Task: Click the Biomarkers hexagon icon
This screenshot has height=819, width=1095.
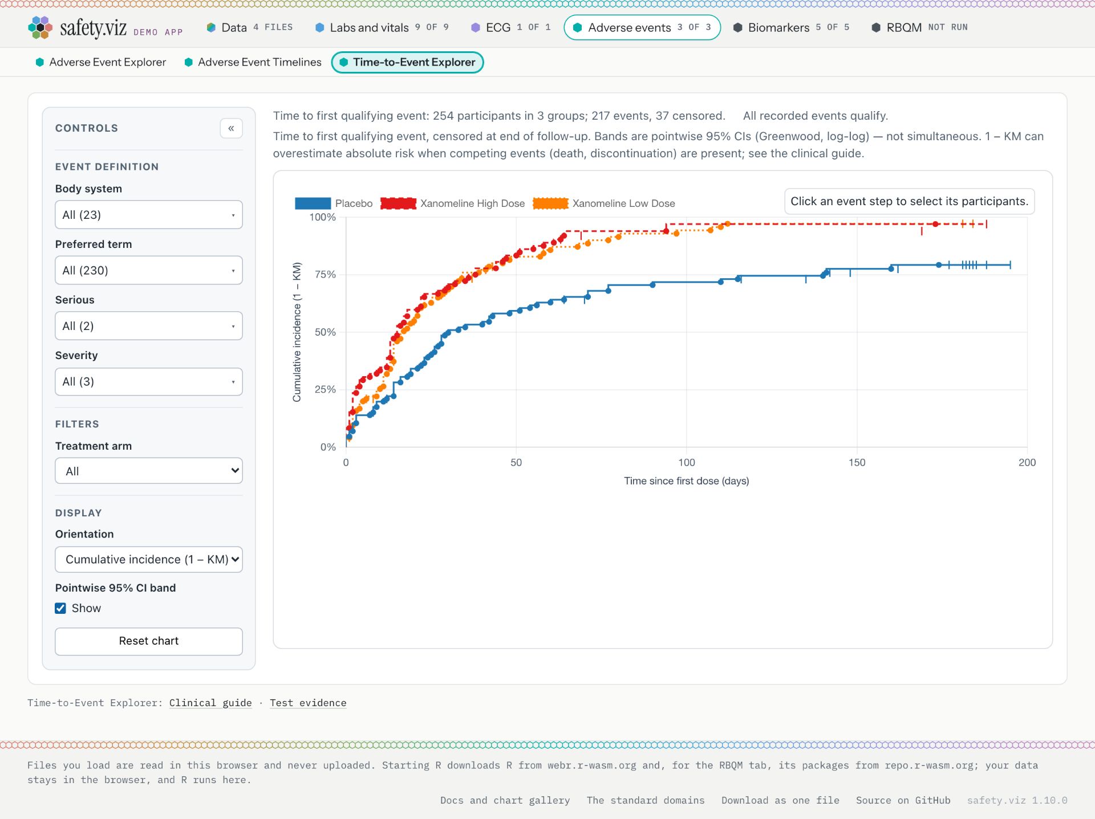Action: [738, 27]
